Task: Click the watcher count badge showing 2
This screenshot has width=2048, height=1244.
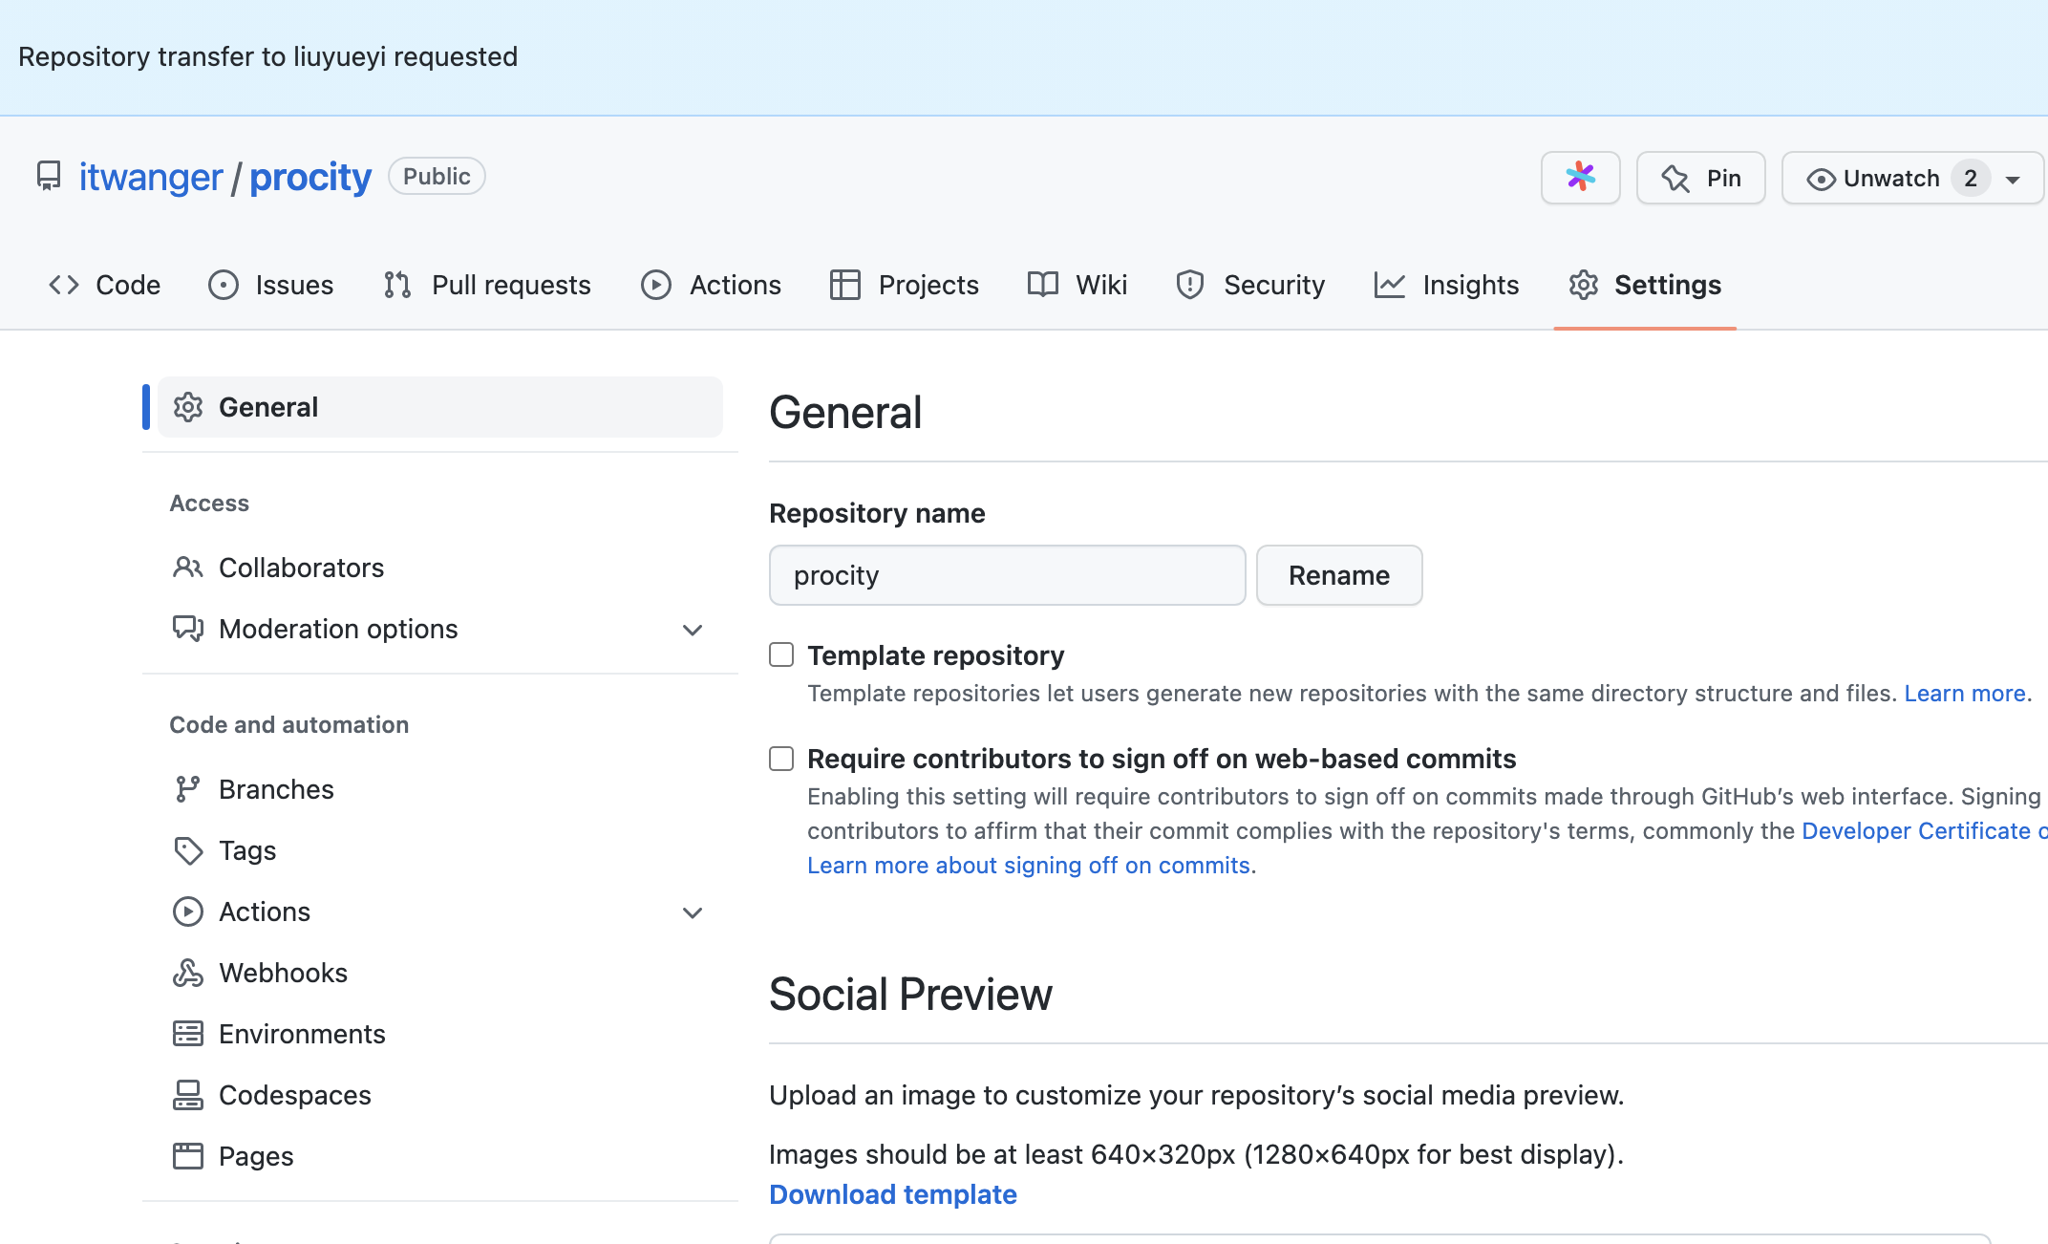Action: (1971, 179)
